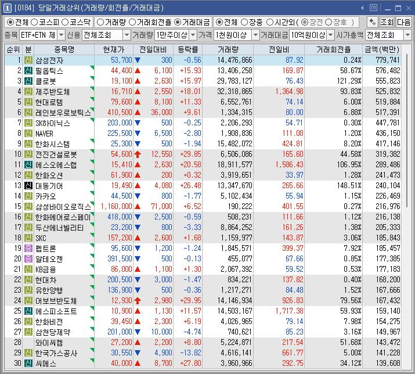The width and height of the screenshot is (415, 374).
Task: Click the left arrow icon in title bar
Action: 362,8
